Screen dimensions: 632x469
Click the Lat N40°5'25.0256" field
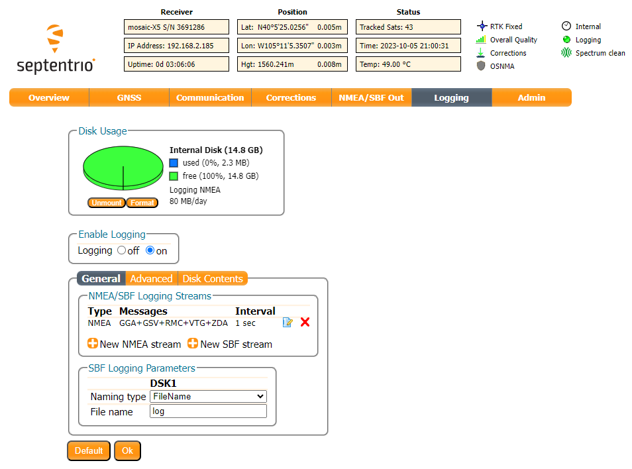292,27
